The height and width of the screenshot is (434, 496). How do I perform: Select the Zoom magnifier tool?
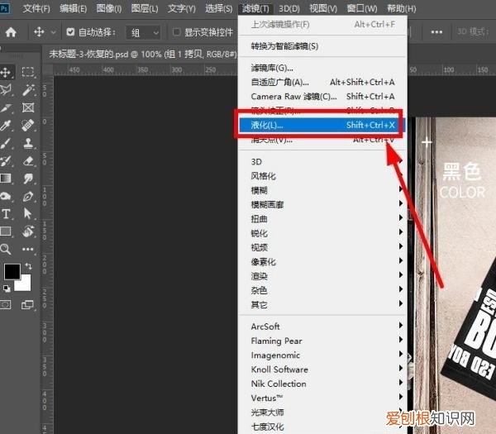pos(6,250)
